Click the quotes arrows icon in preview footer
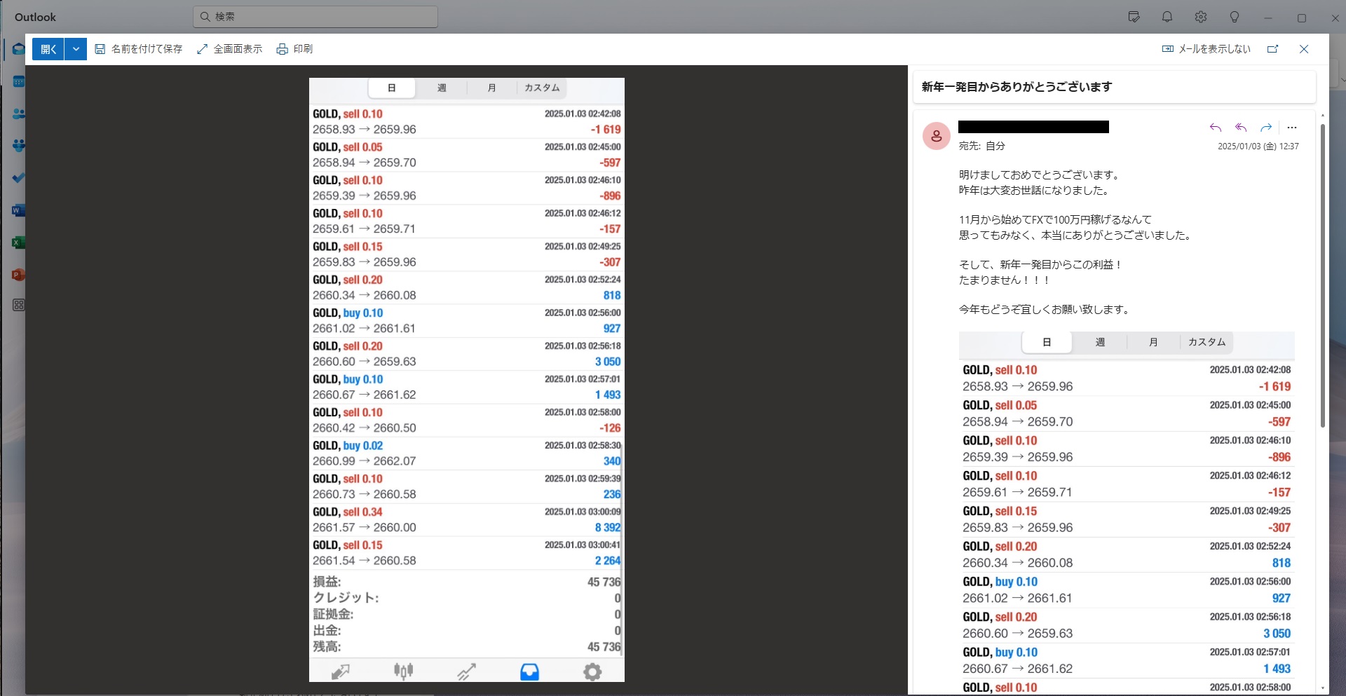The width and height of the screenshot is (1346, 696). pyautogui.click(x=341, y=671)
